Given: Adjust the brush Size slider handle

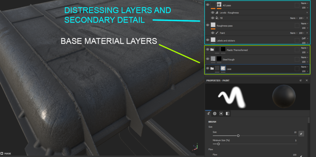Looking at the screenshot, I should click(x=238, y=136).
